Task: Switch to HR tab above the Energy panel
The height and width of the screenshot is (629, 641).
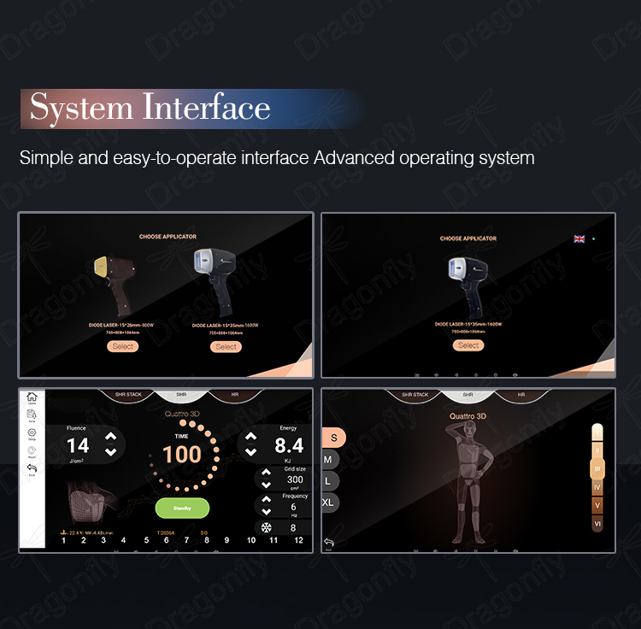Action: click(235, 395)
